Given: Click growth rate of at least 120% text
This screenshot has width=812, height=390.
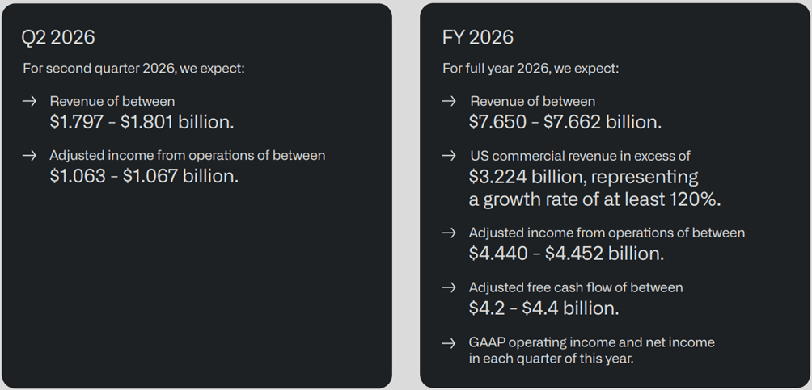Looking at the screenshot, I should tap(602, 200).
